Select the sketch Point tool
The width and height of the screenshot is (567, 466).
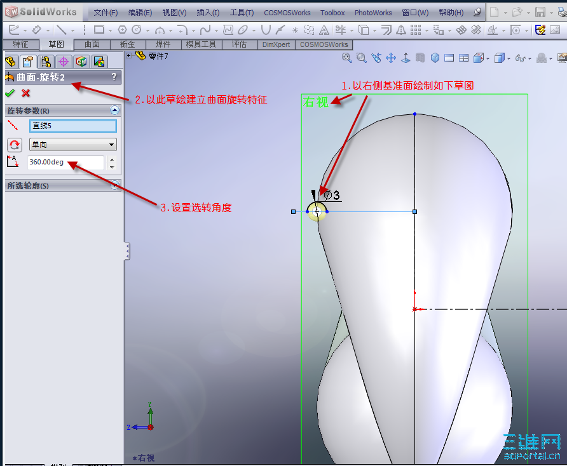[x=295, y=30]
